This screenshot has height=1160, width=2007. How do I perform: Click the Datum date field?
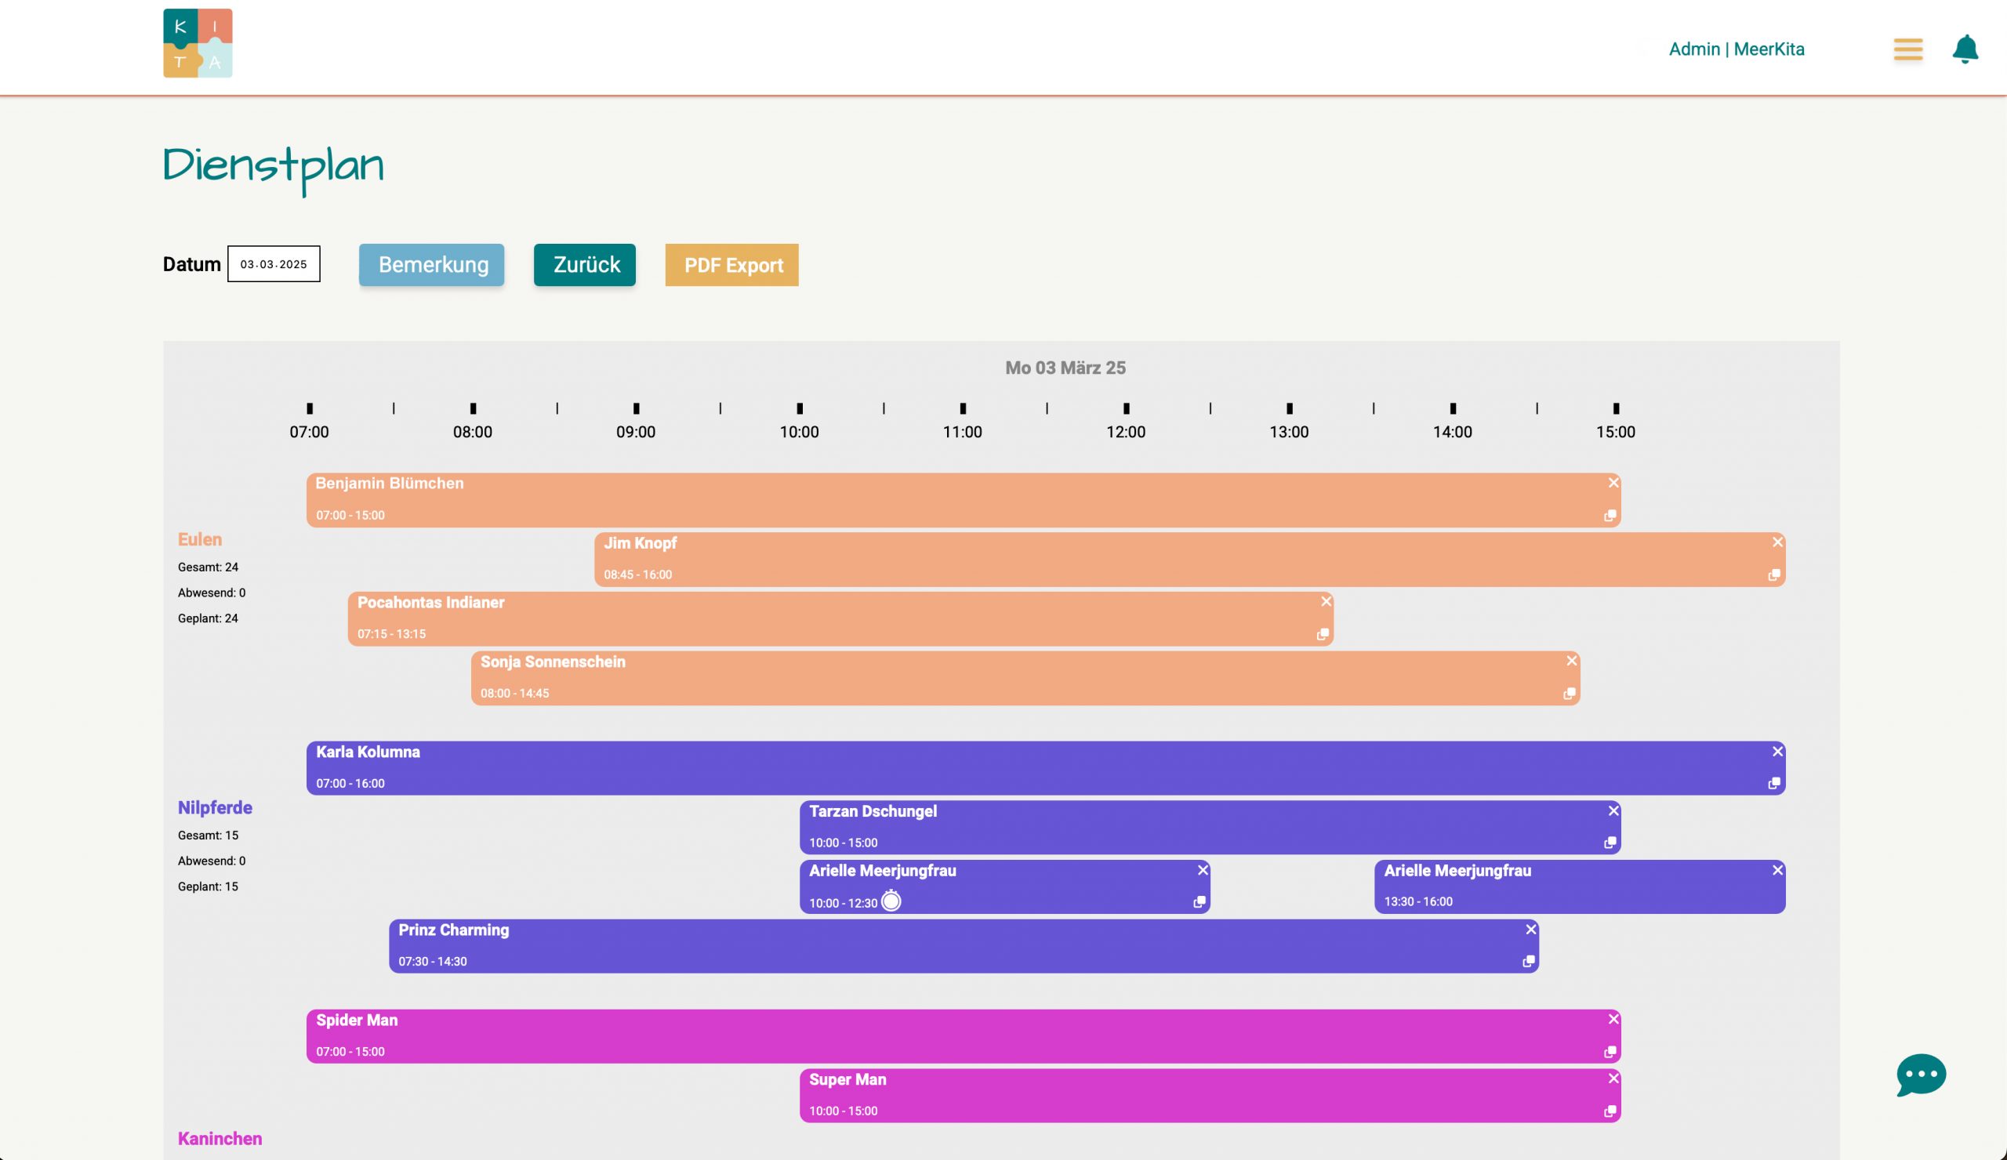point(273,264)
